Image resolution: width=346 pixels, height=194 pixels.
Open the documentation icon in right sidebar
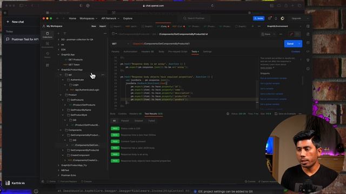coord(308,34)
